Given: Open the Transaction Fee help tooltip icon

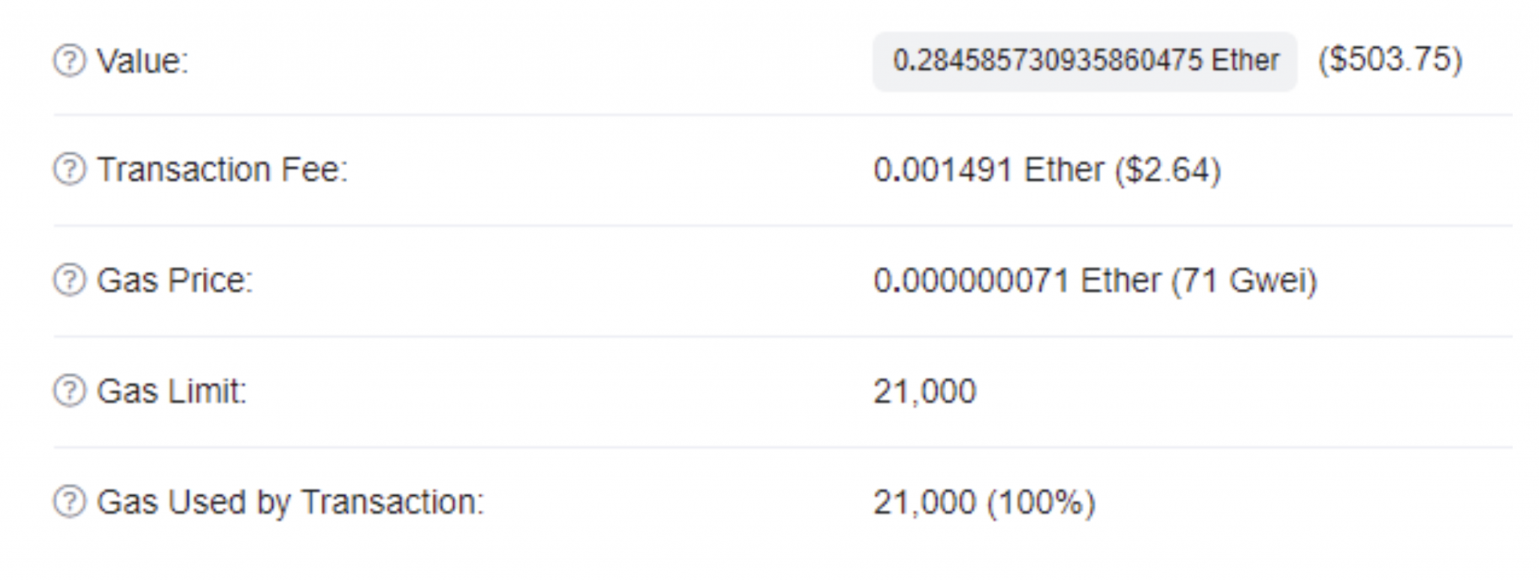Looking at the screenshot, I should coord(69,170).
